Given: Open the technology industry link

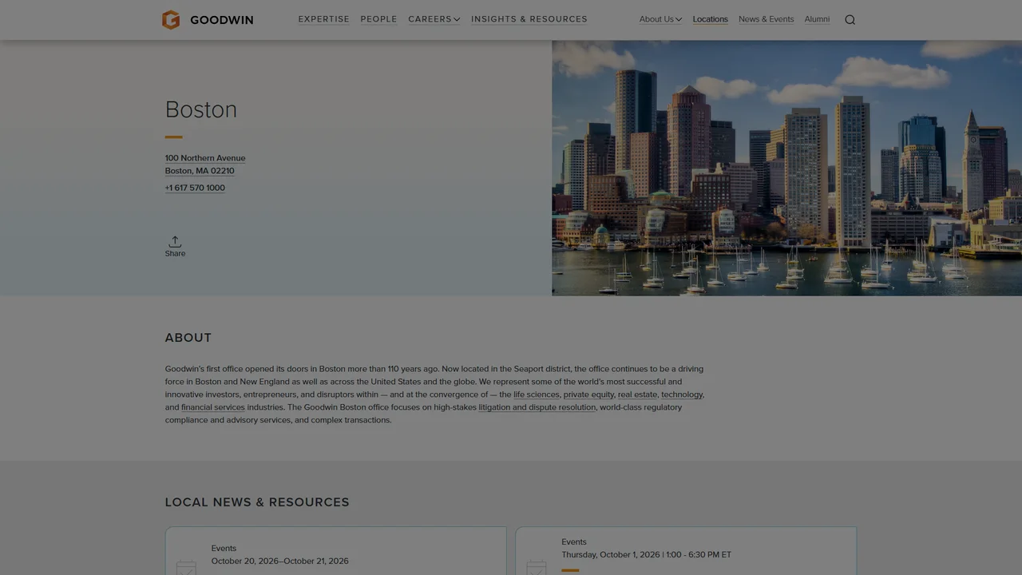Looking at the screenshot, I should point(682,395).
